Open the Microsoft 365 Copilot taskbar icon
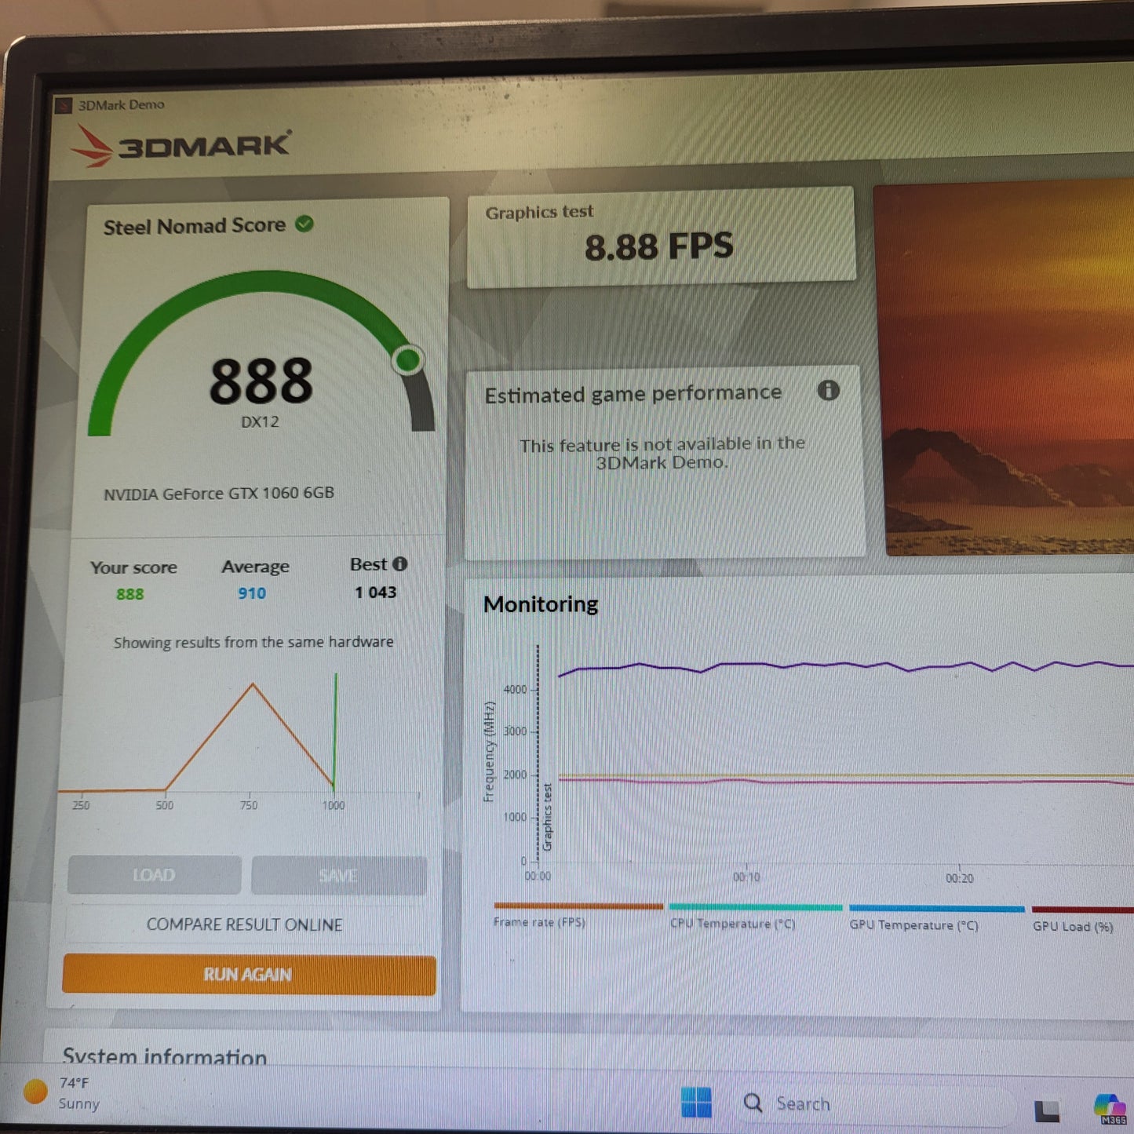The width and height of the screenshot is (1134, 1134). click(1110, 1108)
